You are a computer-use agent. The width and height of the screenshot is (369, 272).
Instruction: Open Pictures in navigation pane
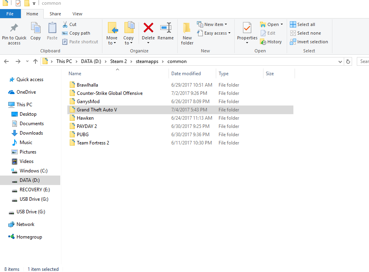click(24, 152)
